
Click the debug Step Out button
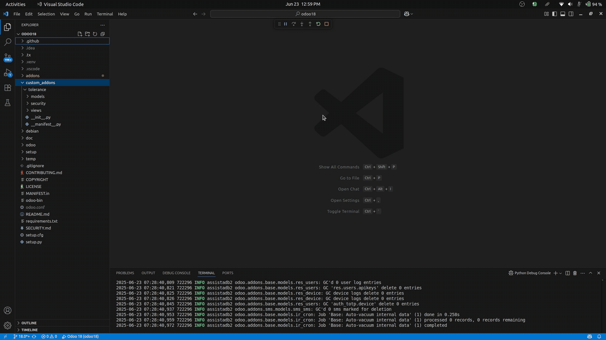(310, 24)
